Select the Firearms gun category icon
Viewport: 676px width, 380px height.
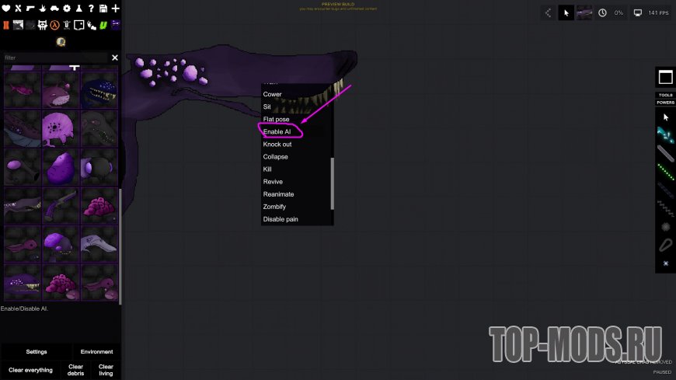[30, 9]
